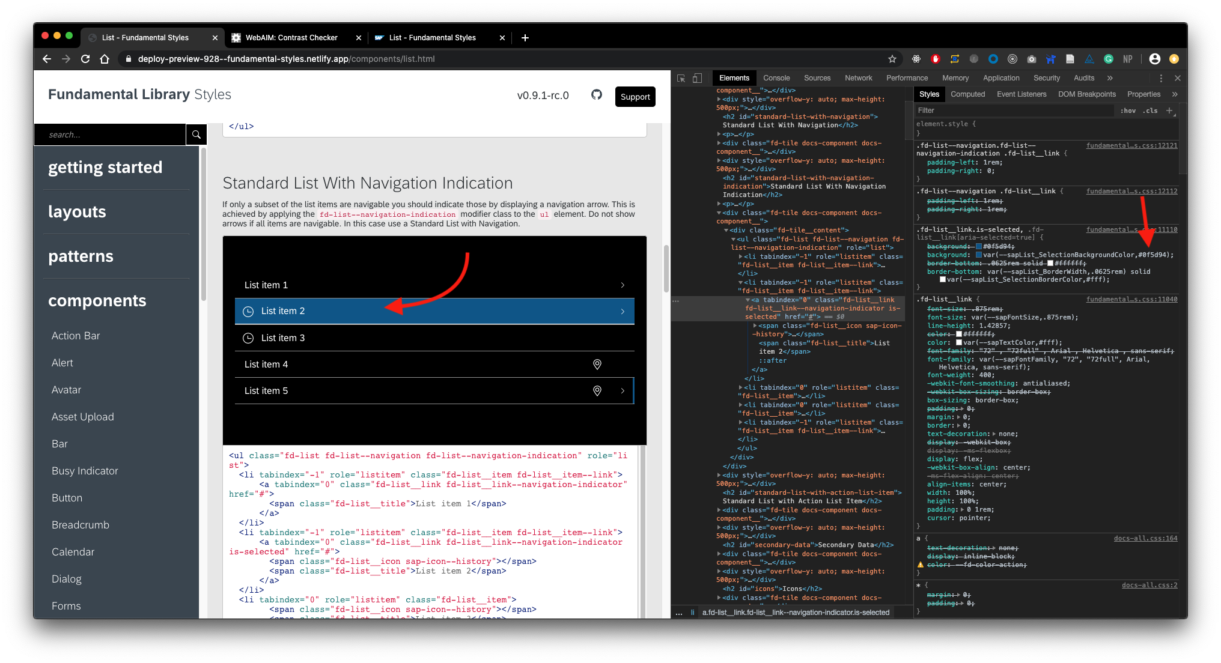Open the GitHub icon next to Support
The width and height of the screenshot is (1221, 663).
(597, 95)
